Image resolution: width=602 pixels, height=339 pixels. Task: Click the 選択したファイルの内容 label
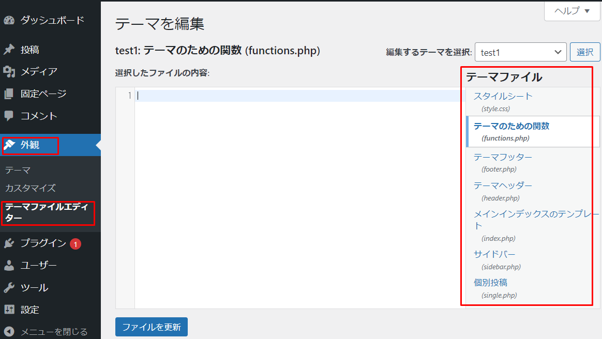click(162, 73)
